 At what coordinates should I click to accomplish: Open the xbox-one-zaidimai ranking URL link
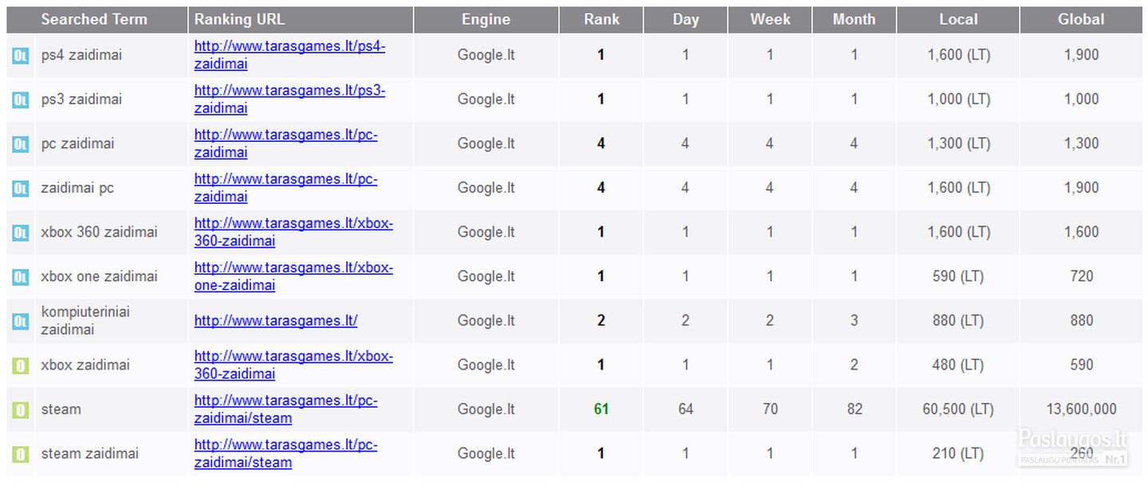[293, 268]
